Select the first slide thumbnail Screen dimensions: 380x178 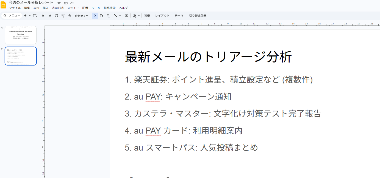tap(21, 35)
